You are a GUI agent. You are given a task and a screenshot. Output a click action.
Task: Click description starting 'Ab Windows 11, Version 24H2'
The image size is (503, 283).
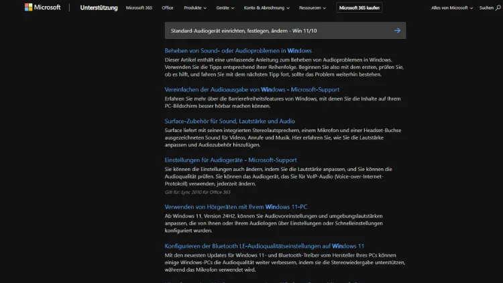tap(274, 223)
